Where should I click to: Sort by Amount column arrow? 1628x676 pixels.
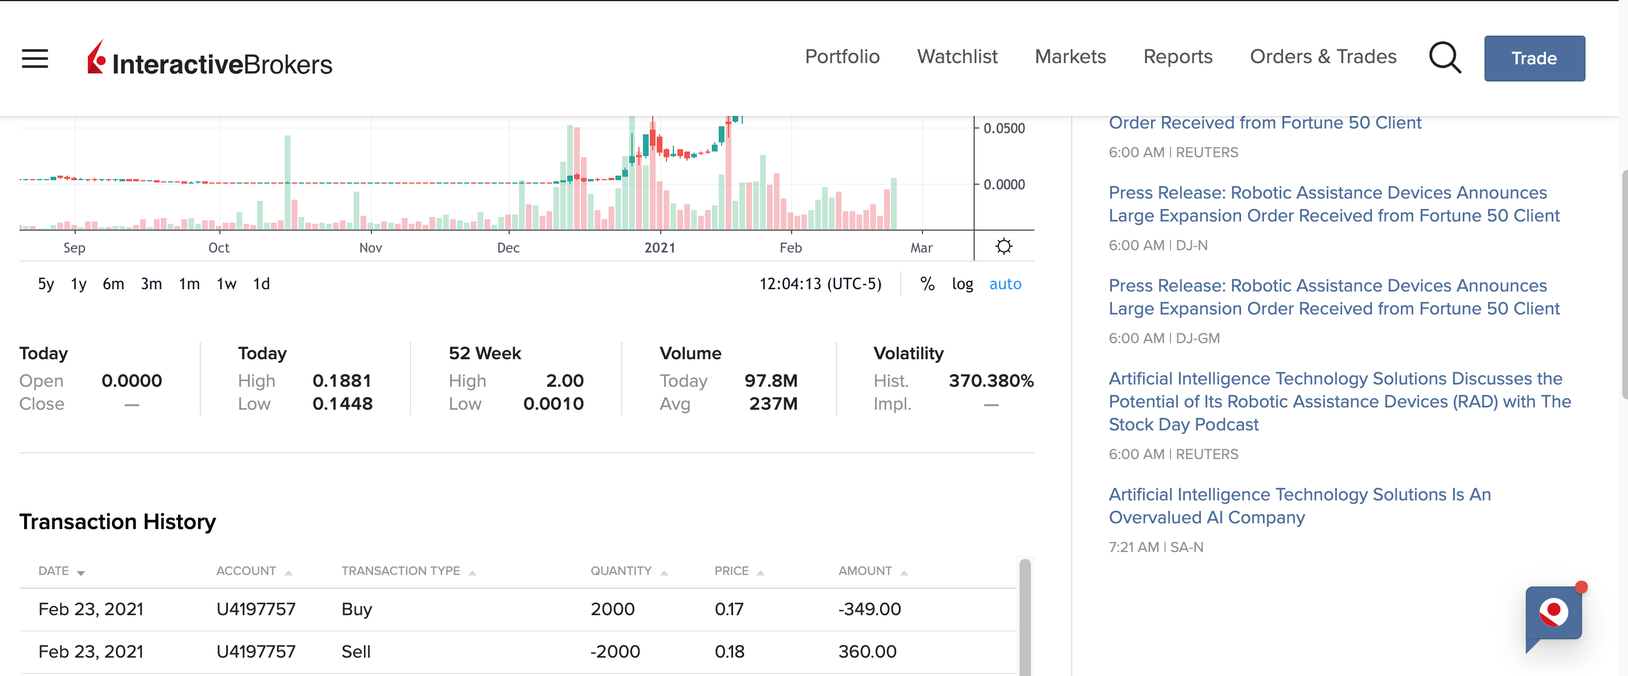click(x=904, y=572)
